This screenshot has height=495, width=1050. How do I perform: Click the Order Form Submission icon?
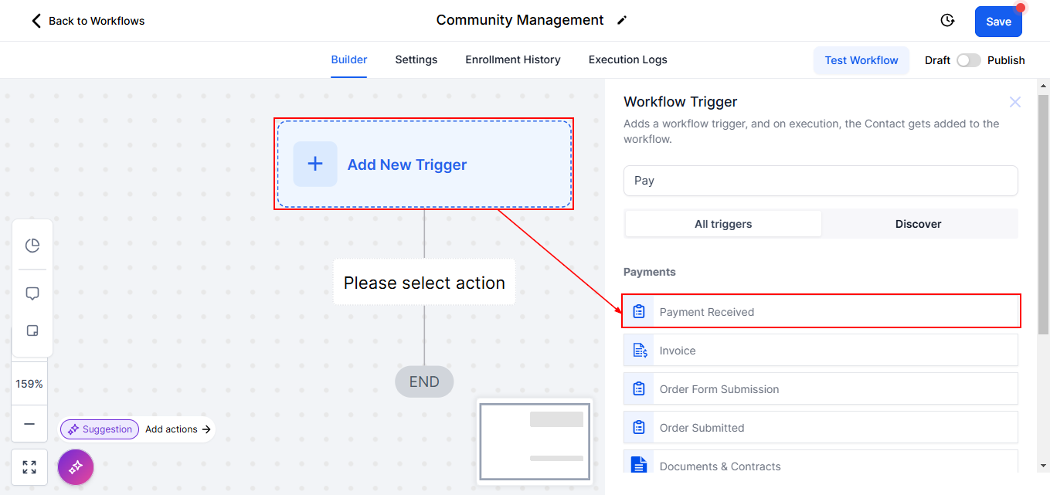[639, 389]
